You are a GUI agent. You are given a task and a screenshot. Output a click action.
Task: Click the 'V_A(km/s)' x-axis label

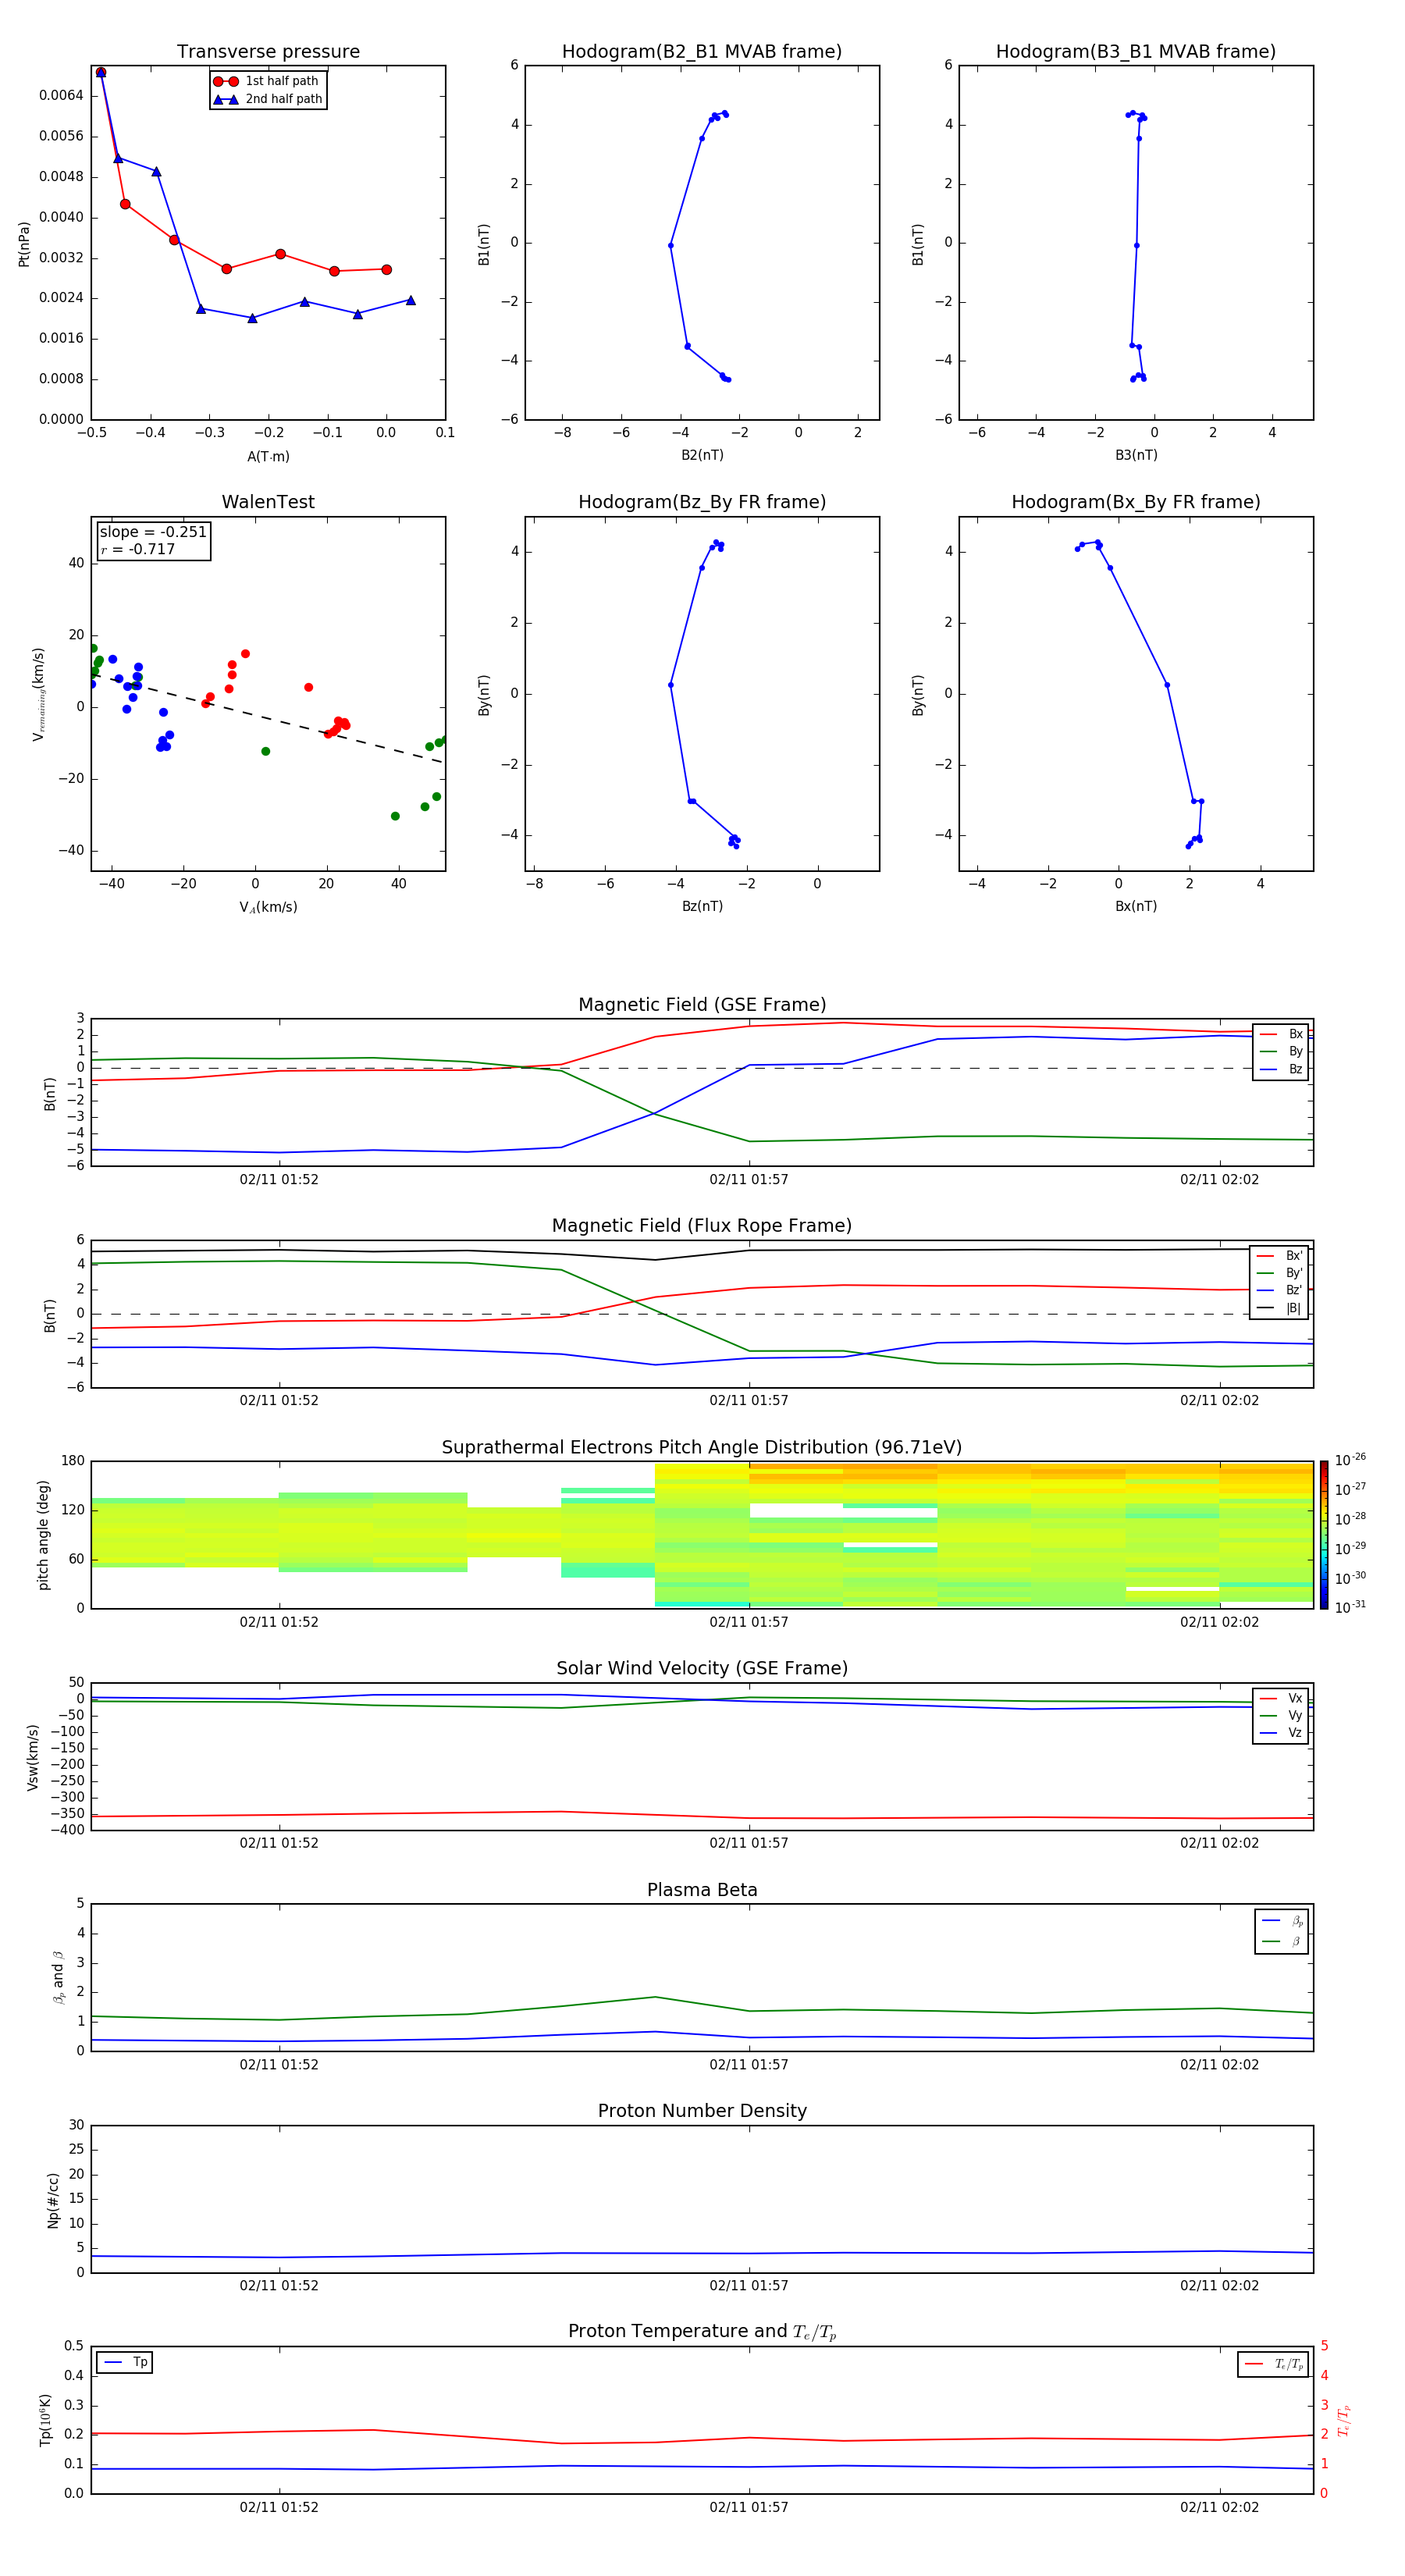(268, 907)
